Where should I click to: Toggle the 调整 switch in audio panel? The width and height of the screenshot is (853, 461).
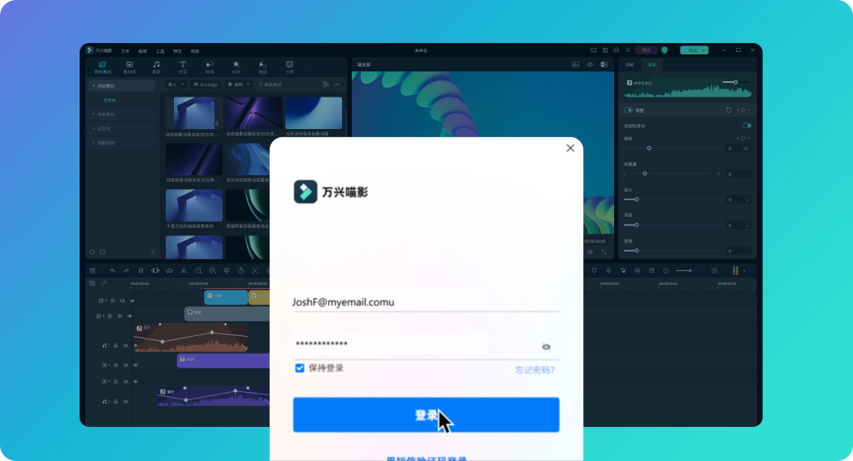tap(628, 110)
